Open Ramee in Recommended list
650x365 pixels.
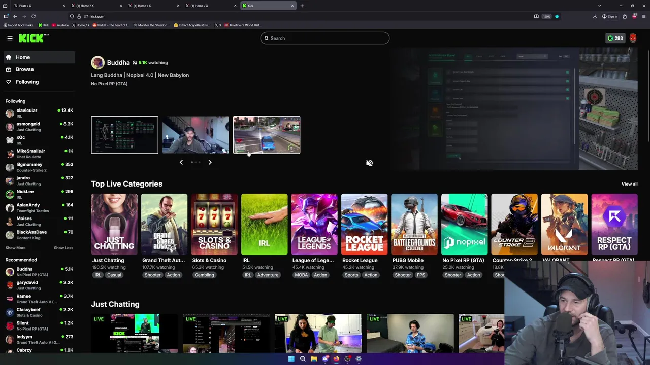39,299
